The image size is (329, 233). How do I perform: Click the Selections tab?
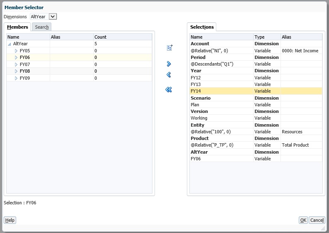(x=202, y=27)
